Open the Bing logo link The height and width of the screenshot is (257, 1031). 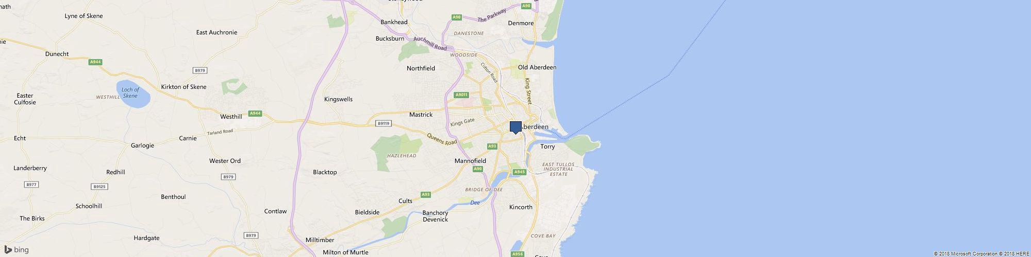(16, 250)
